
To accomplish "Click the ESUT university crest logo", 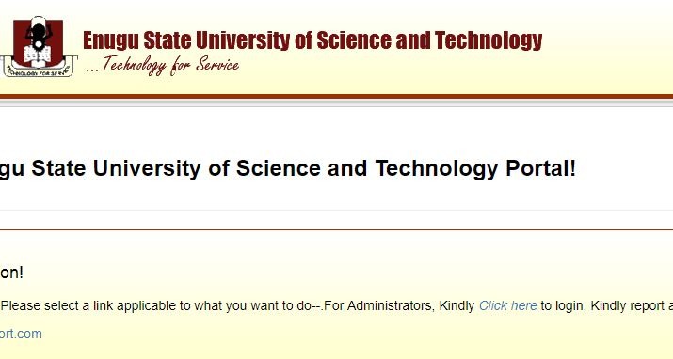I will pyautogui.click(x=39, y=47).
